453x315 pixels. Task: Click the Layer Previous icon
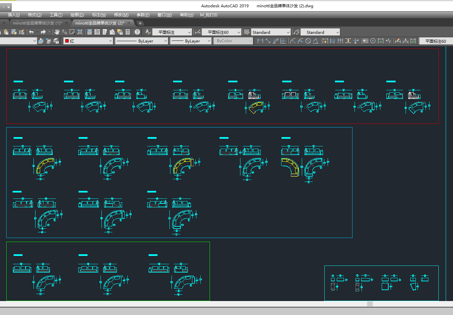tap(48, 41)
